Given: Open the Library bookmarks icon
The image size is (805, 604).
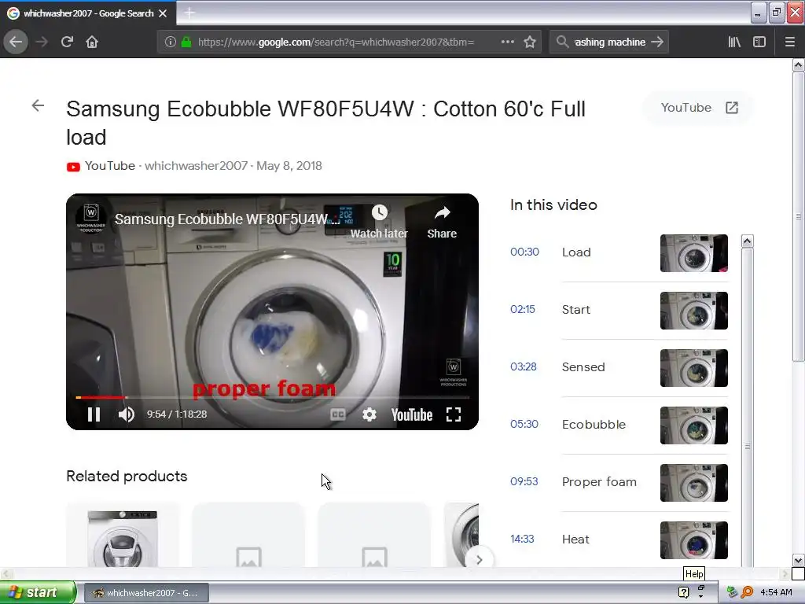Looking at the screenshot, I should pos(734,42).
